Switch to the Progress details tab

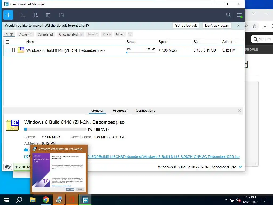(x=120, y=110)
